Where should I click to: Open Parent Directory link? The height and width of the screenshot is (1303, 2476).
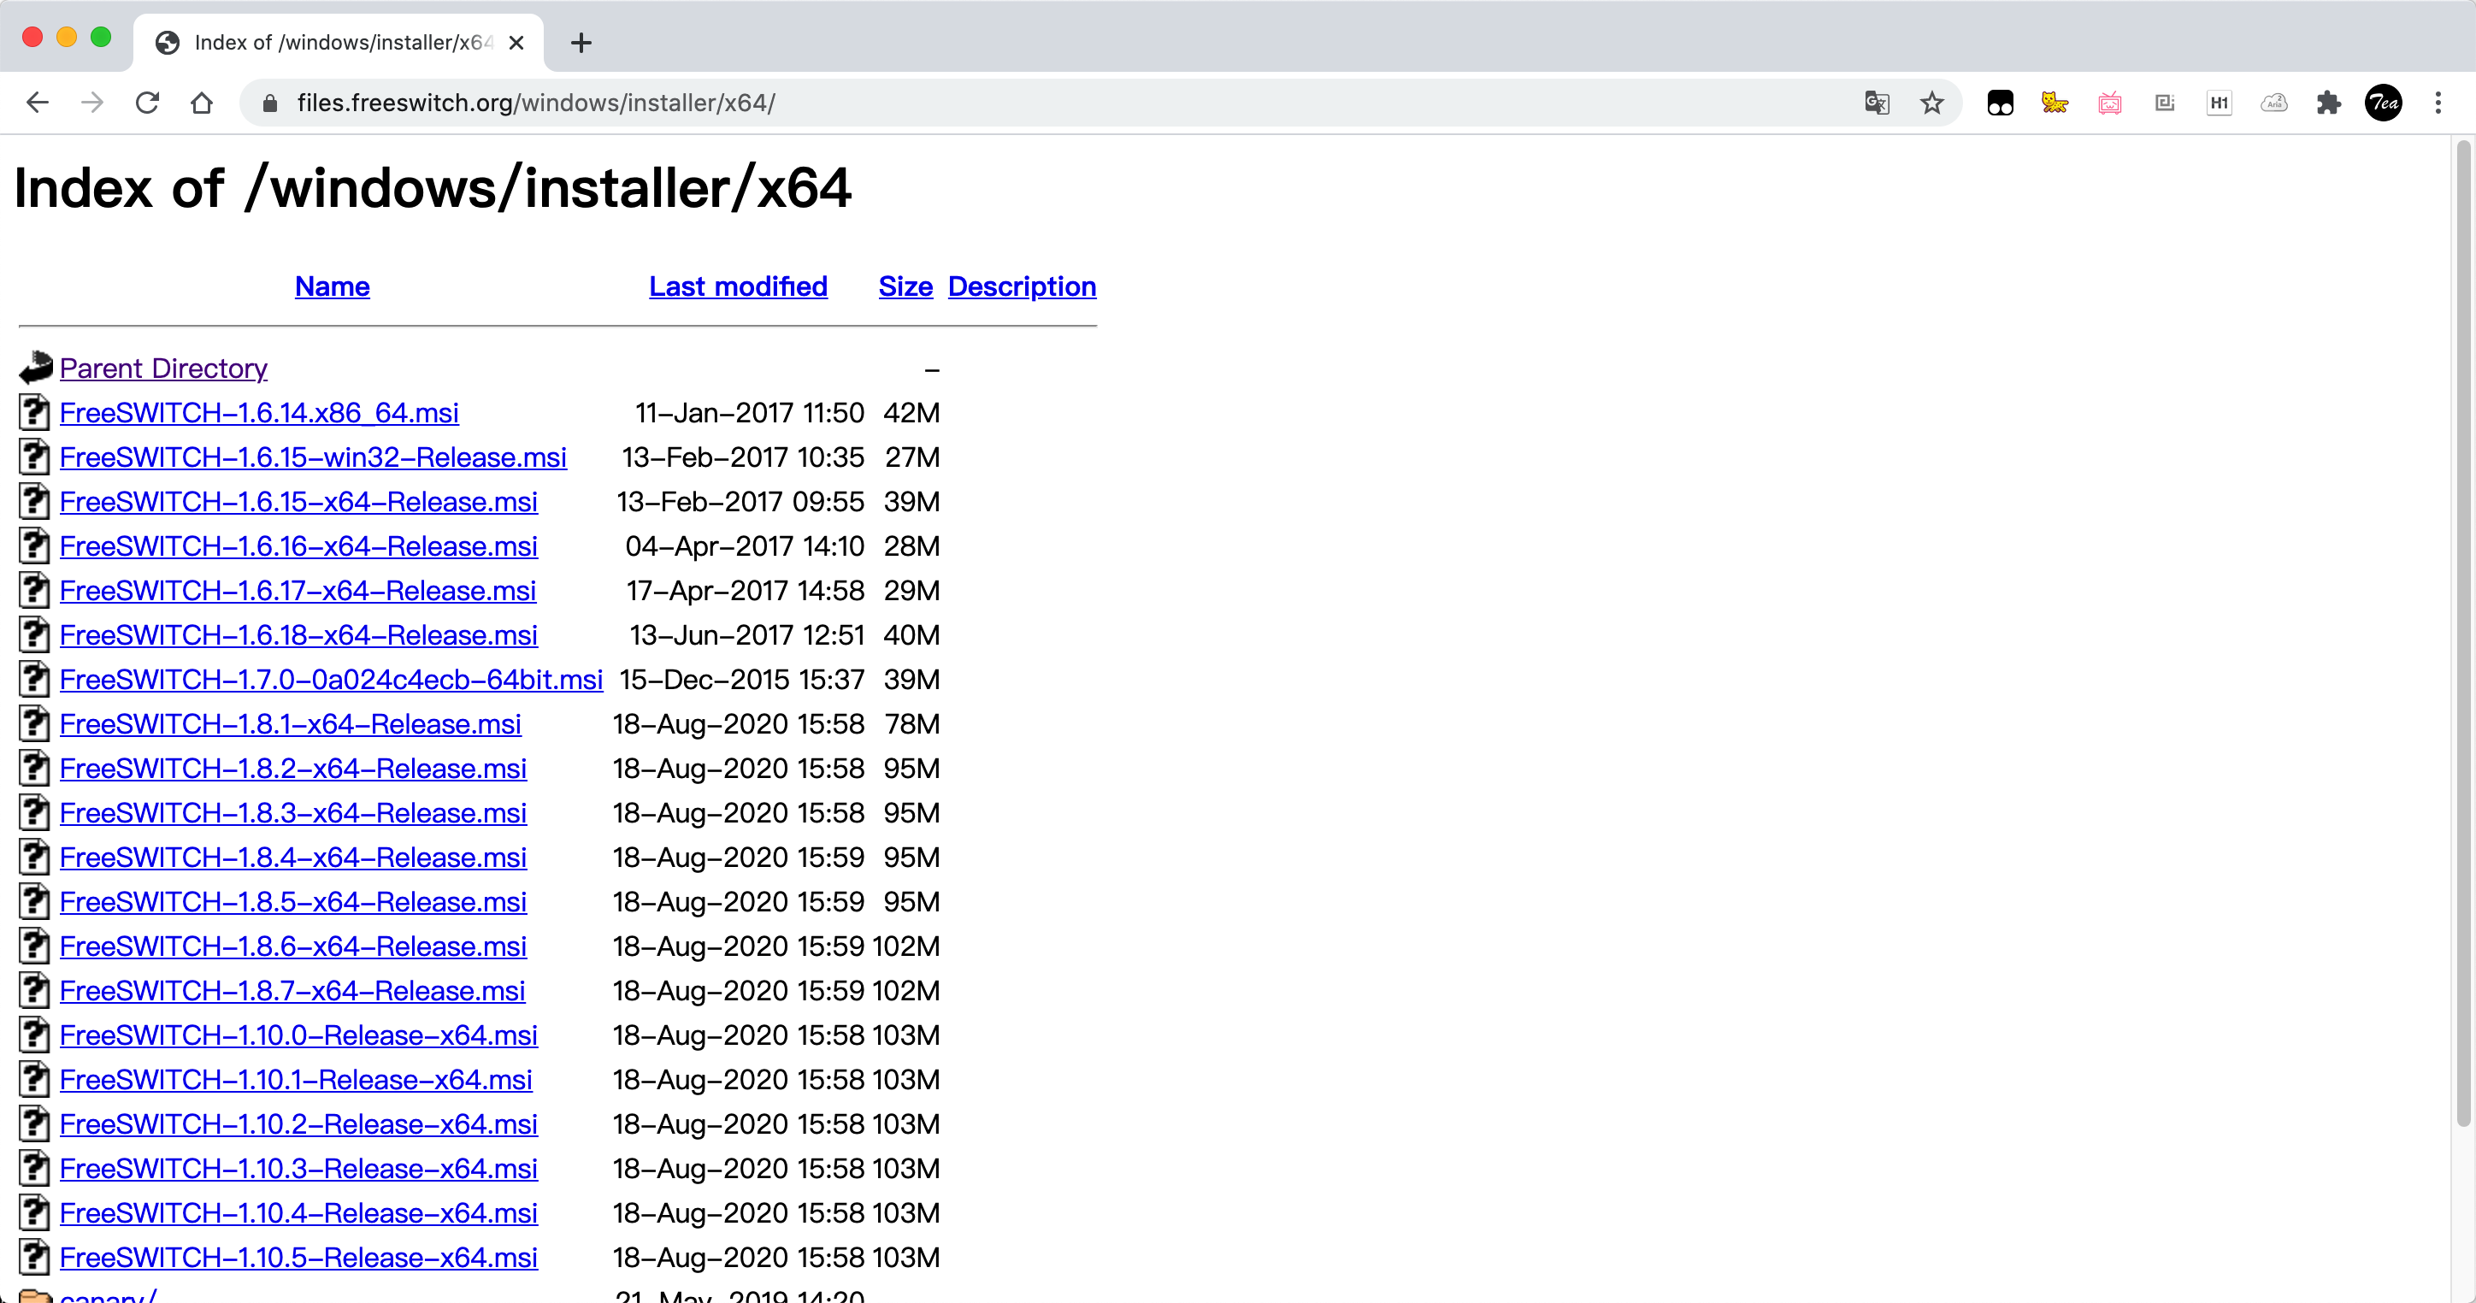point(163,369)
